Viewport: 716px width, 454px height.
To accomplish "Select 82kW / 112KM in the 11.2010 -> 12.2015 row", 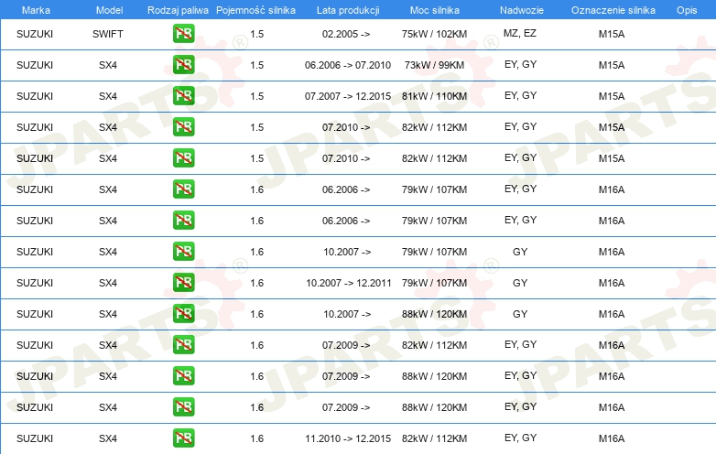I will click(x=434, y=438).
